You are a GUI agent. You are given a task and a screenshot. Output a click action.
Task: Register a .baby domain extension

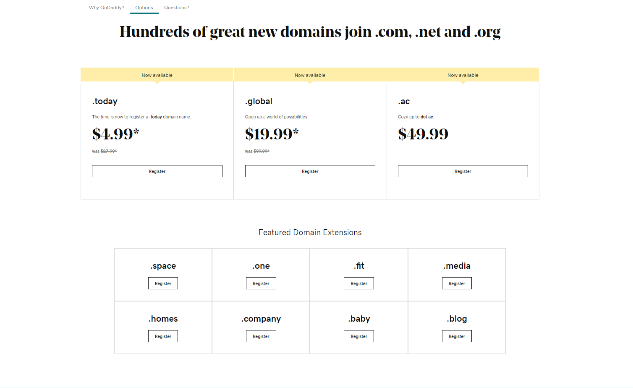coord(358,336)
